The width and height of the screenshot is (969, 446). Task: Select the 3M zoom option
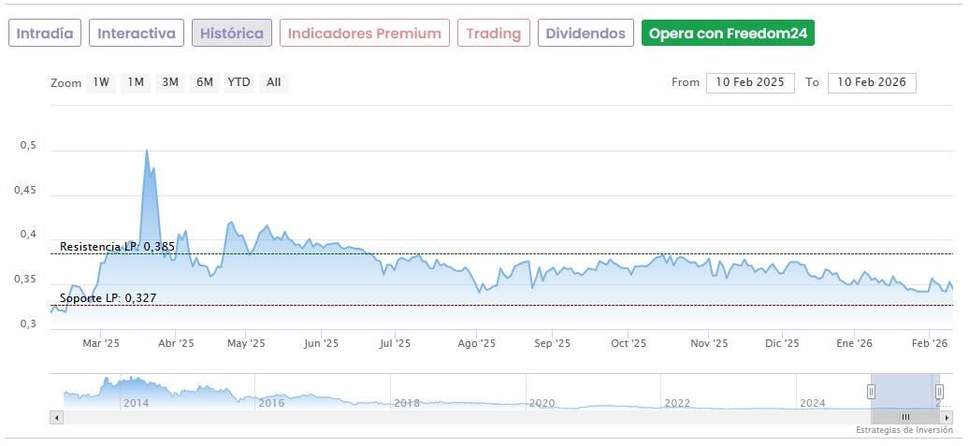point(170,82)
